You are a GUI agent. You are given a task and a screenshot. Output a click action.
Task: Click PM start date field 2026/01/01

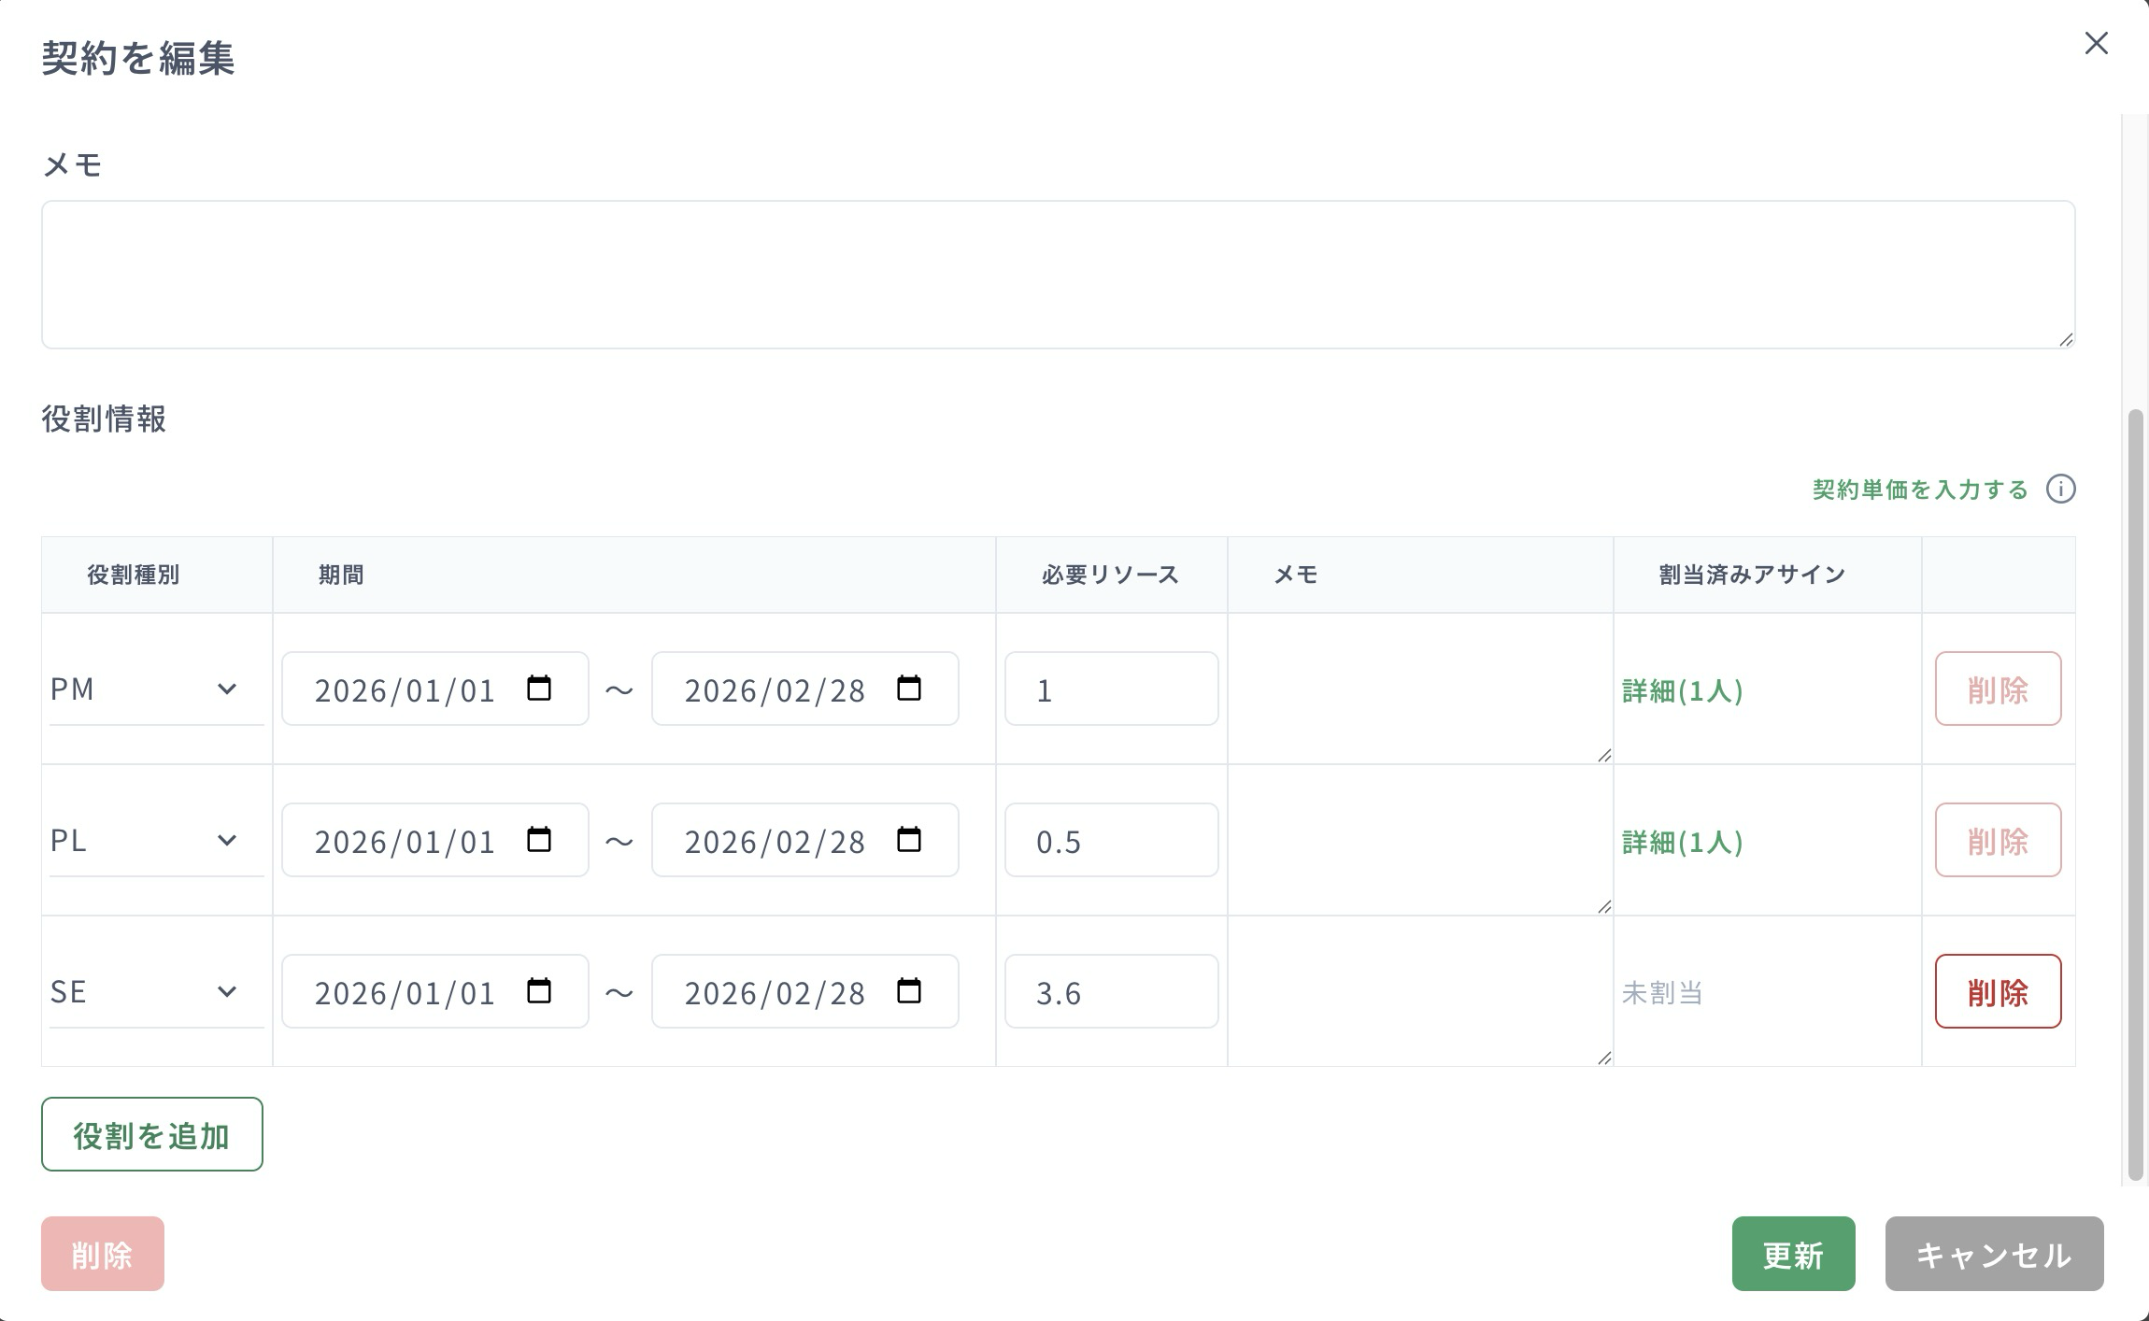[434, 689]
